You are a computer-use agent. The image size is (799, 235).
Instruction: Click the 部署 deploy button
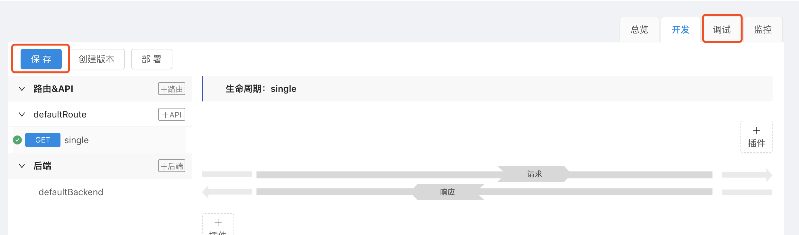(152, 59)
